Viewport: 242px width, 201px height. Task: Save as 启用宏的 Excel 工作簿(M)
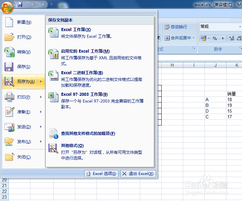tap(100, 57)
